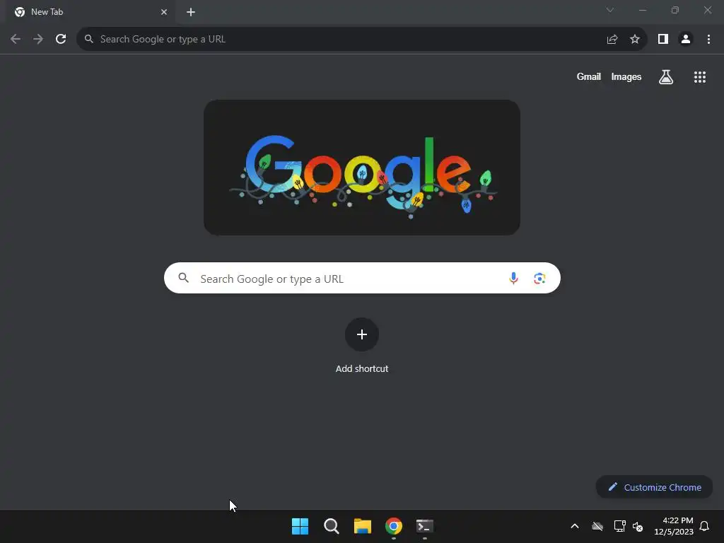This screenshot has height=543, width=724.
Task: Open the Images link
Action: pyautogui.click(x=626, y=76)
